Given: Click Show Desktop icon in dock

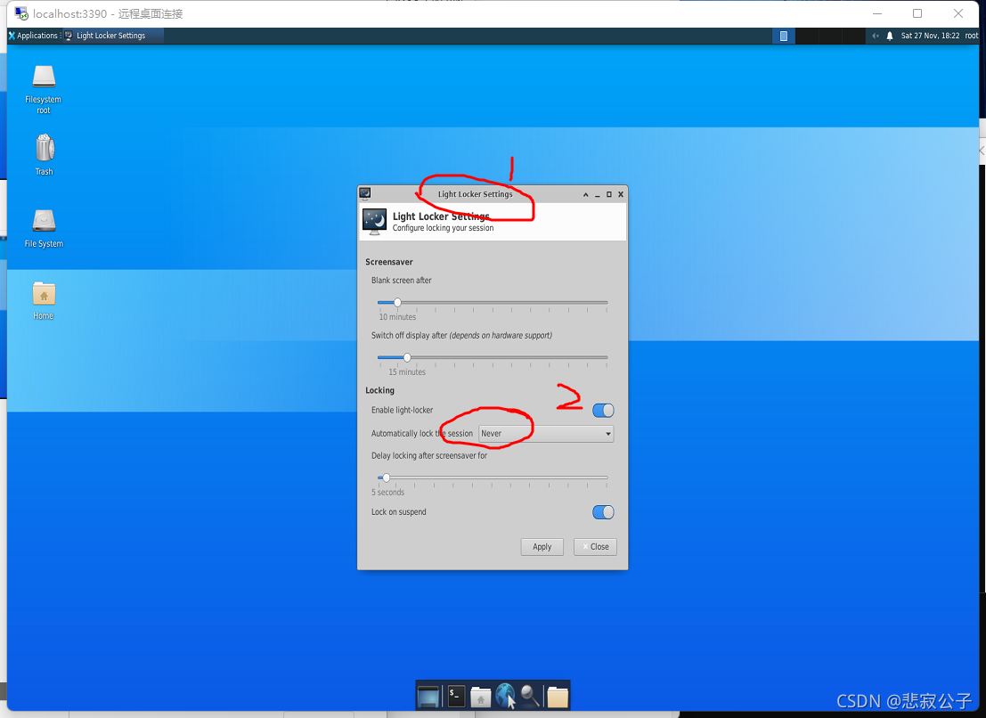Looking at the screenshot, I should pos(428,697).
